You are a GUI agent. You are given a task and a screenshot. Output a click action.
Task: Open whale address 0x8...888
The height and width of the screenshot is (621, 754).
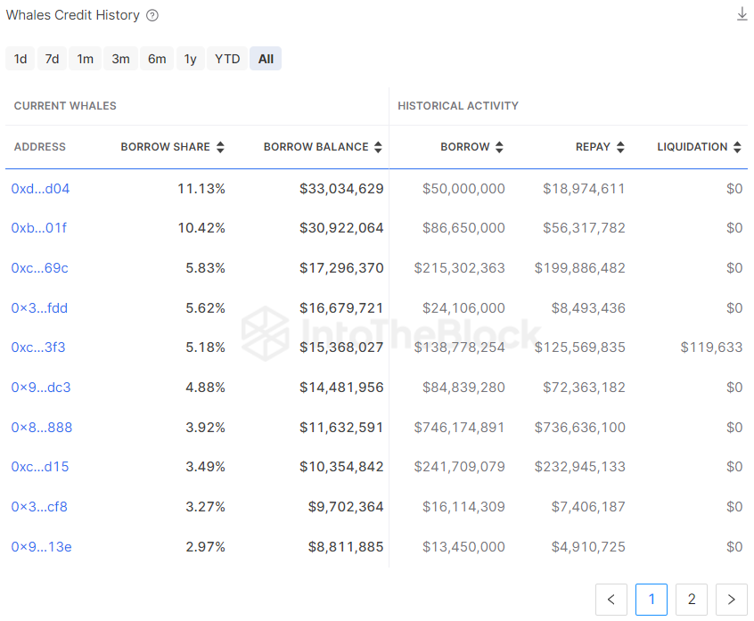click(41, 428)
